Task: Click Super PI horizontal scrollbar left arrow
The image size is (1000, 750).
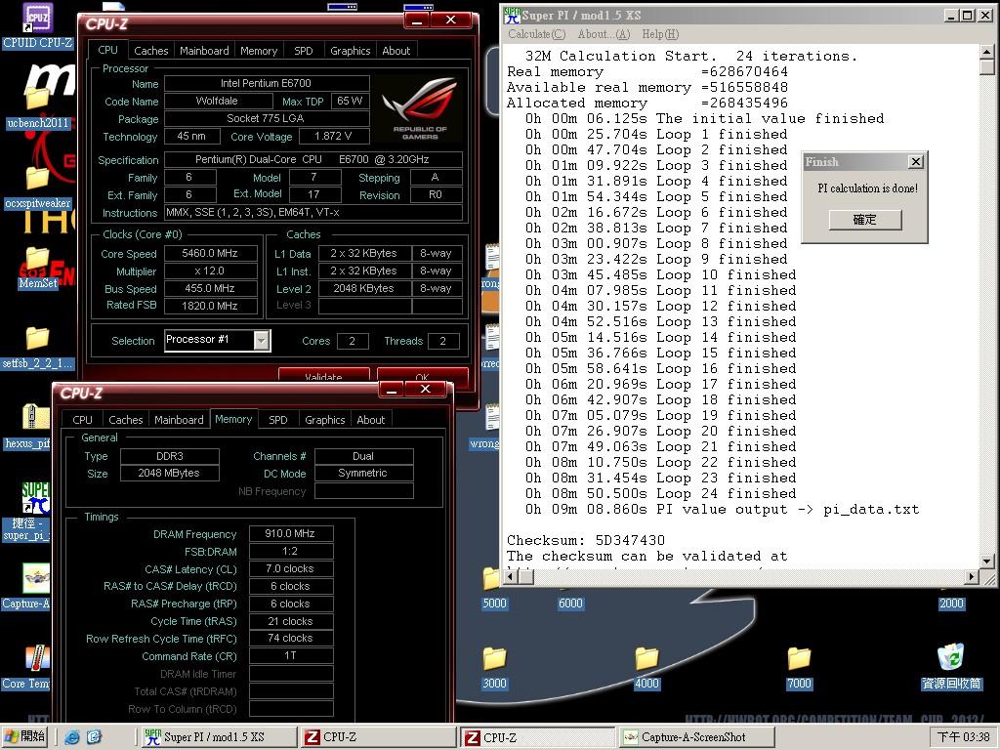Action: pyautogui.click(x=510, y=577)
